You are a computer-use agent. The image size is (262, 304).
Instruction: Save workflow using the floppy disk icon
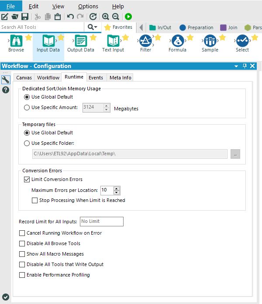click(25, 17)
